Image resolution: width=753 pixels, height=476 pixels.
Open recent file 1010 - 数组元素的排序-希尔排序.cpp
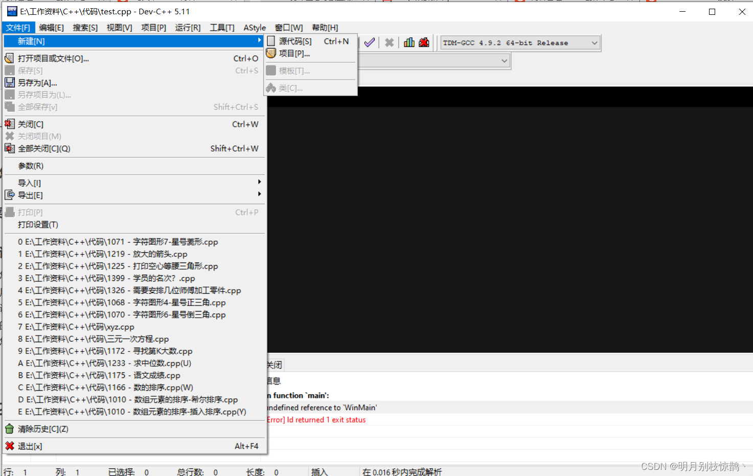click(x=134, y=399)
